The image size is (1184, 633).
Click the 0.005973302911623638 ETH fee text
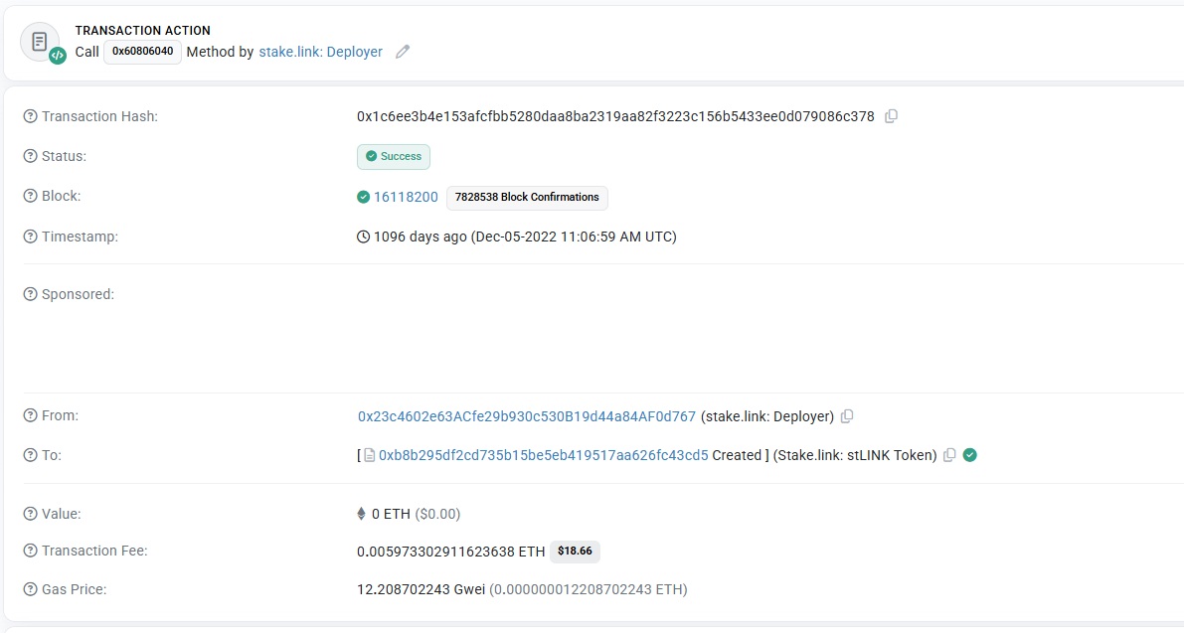tap(450, 552)
